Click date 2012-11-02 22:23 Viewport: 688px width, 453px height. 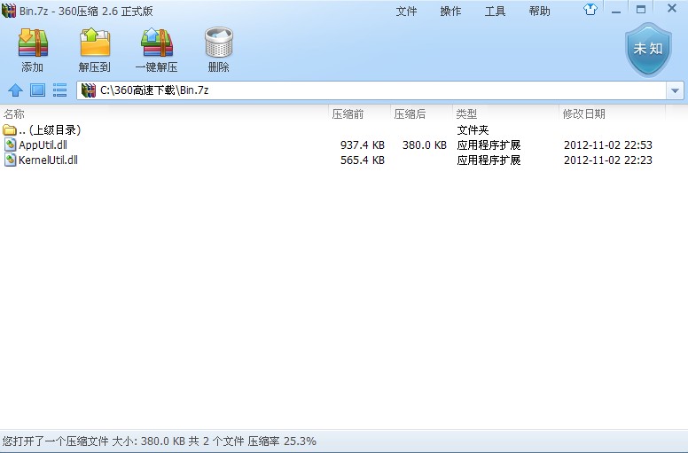[x=608, y=160]
